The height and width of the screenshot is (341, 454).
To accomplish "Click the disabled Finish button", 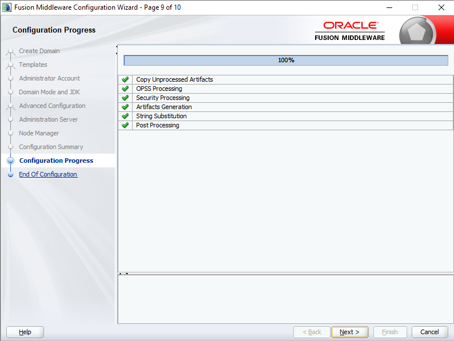I will 390,332.
